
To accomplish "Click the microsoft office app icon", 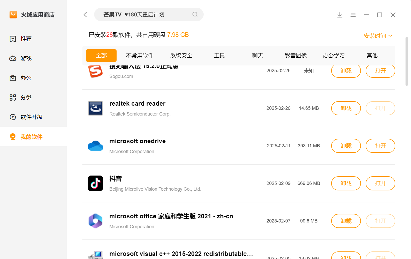I will pyautogui.click(x=95, y=221).
